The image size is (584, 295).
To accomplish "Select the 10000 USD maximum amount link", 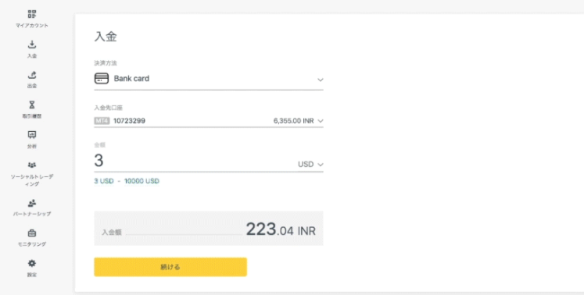I will (142, 181).
